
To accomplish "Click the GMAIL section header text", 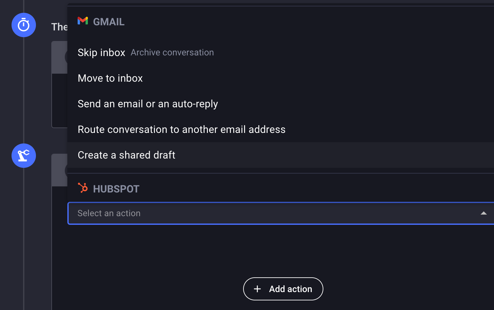I will tap(109, 22).
